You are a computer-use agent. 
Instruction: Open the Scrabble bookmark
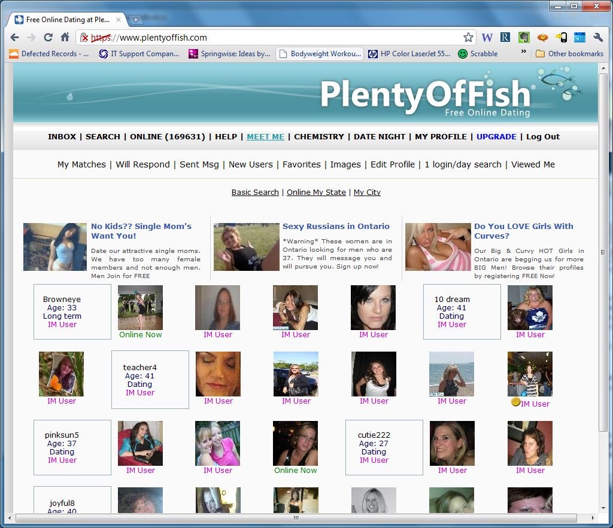coord(478,54)
